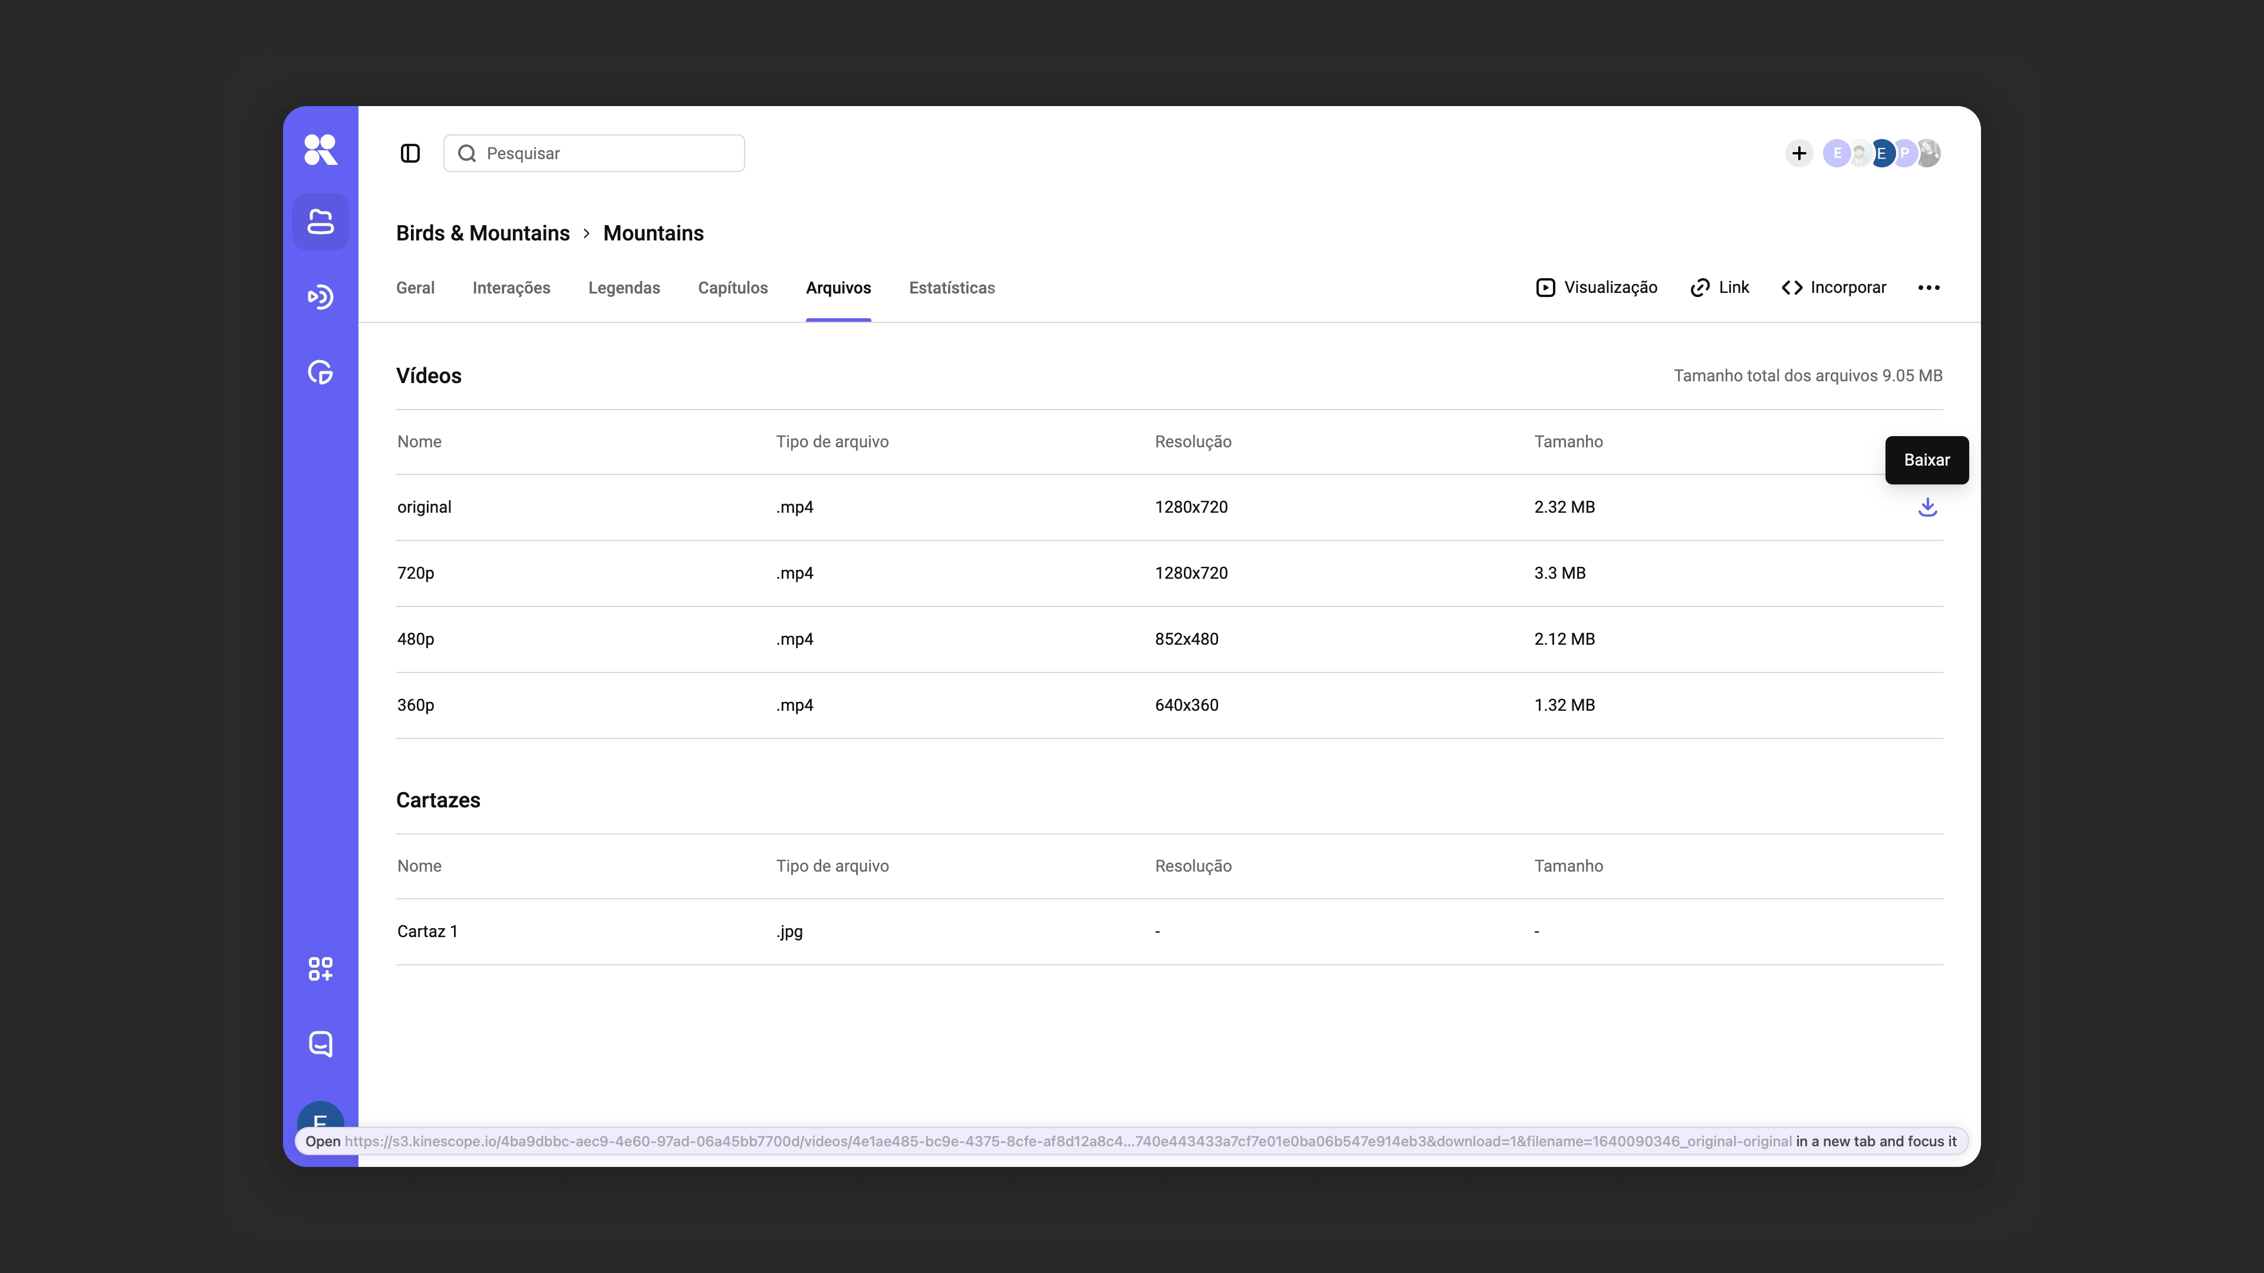The image size is (2264, 1273).
Task: Click the 480p row name
Action: 416,639
